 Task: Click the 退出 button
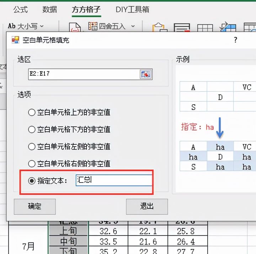click(x=147, y=206)
